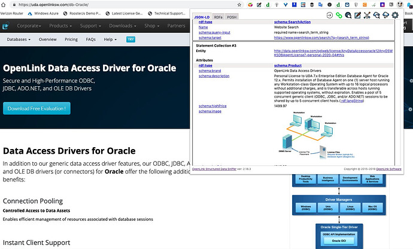413x249 pixels.
Task: Click the colorful cube extension icon
Action: tap(250, 5)
